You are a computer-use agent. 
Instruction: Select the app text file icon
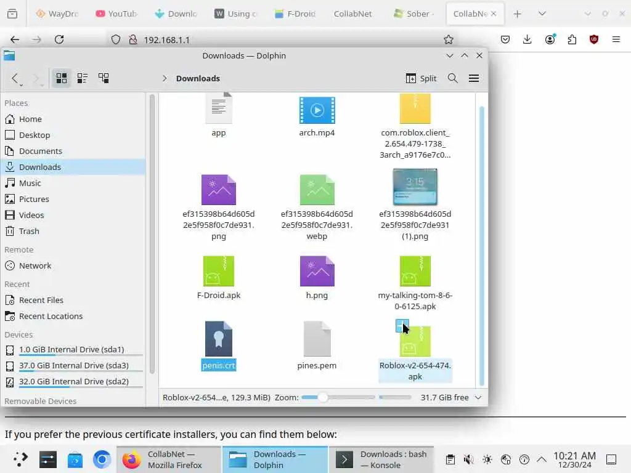pyautogui.click(x=219, y=108)
